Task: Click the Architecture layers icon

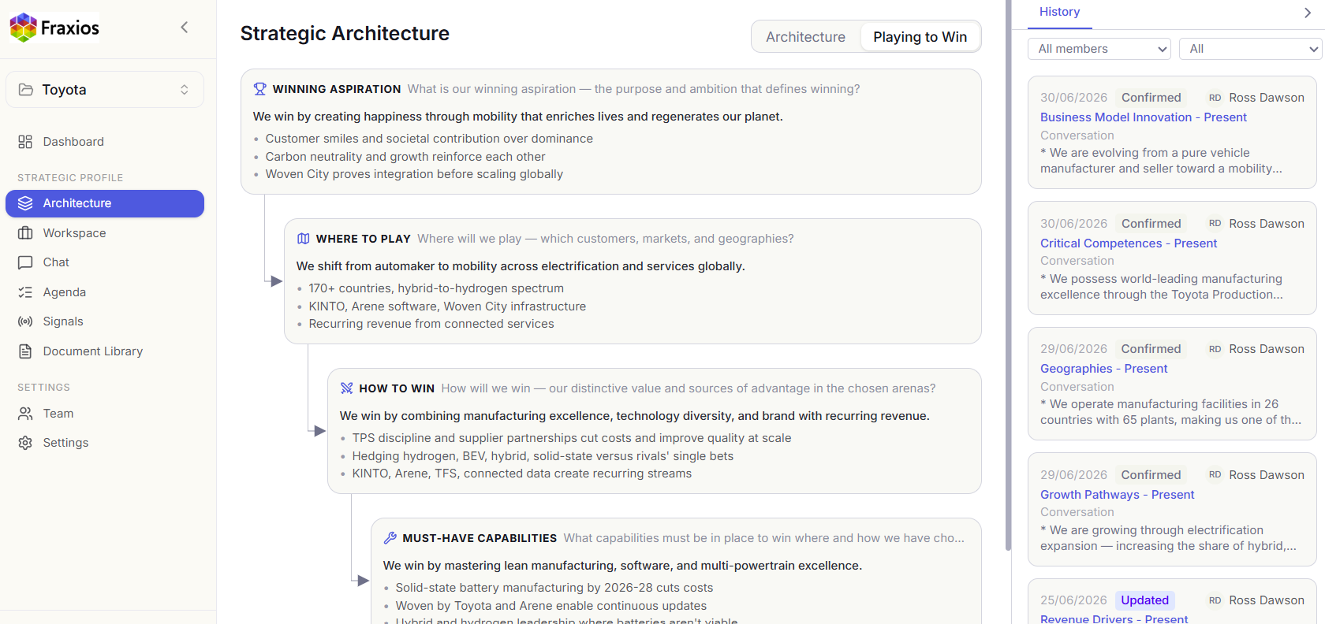Action: coord(25,203)
